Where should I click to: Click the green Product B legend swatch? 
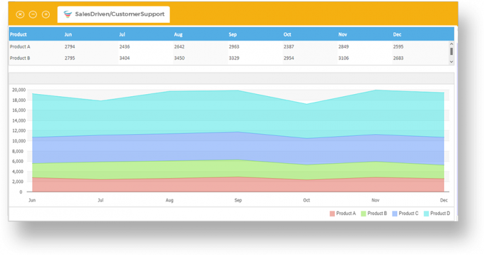click(363, 214)
